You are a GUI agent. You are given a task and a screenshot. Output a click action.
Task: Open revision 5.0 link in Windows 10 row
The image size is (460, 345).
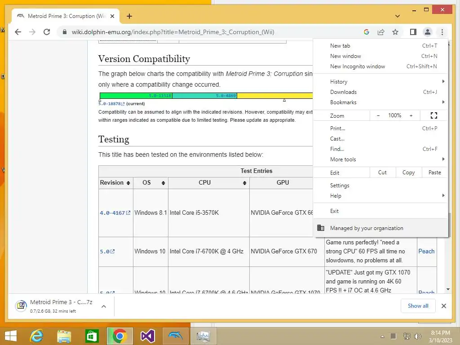[107, 252]
